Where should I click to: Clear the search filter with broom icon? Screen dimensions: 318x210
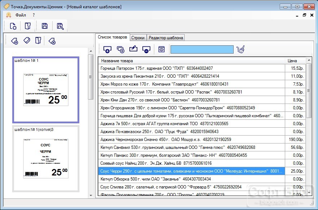pos(240,49)
